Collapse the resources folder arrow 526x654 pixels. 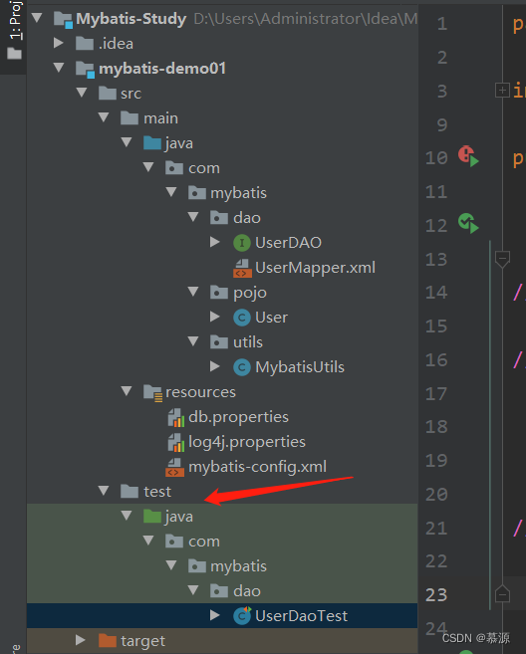127,391
